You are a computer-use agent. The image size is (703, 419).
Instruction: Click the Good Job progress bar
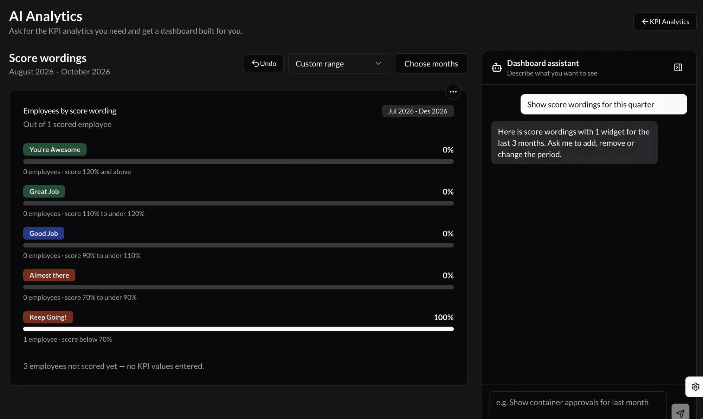click(x=238, y=245)
